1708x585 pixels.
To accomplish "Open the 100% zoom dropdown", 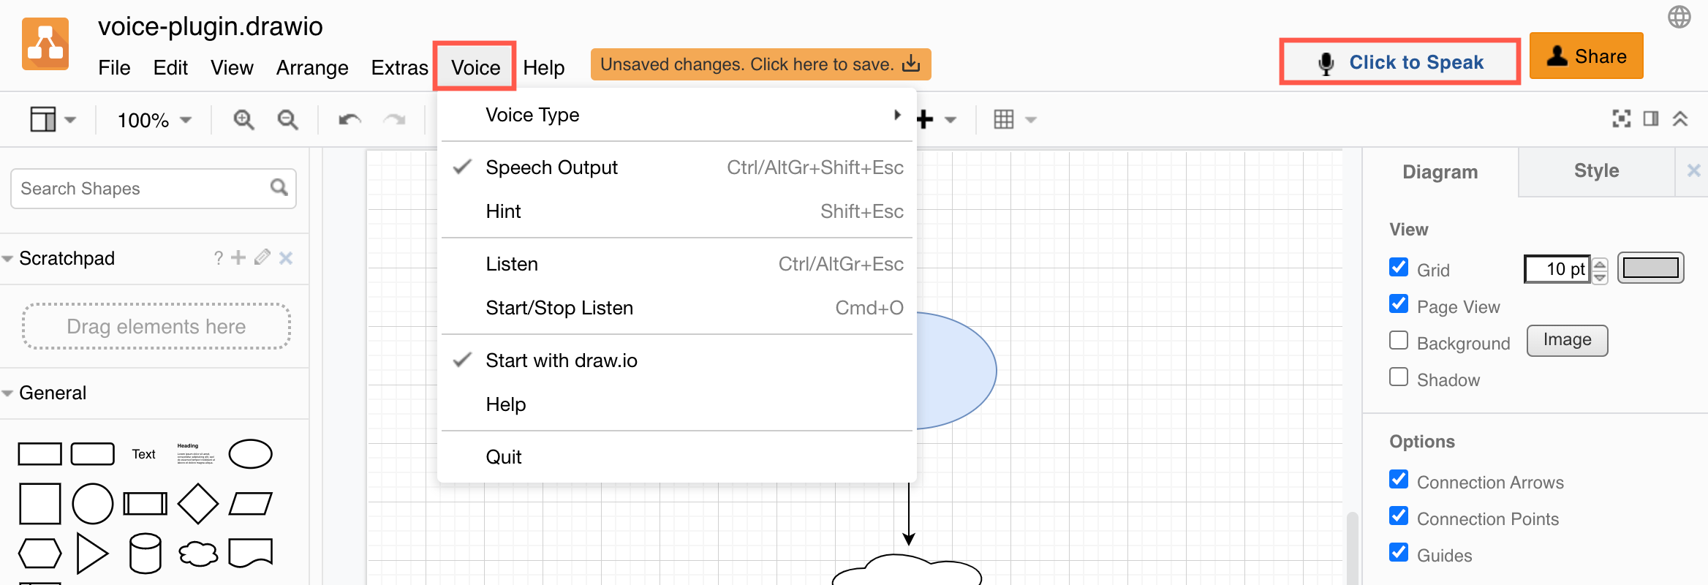I will tap(154, 120).
